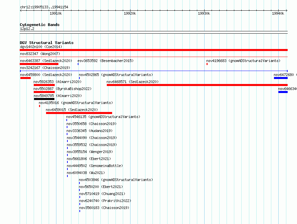
Task: Click nsv3955154 (Wenger2019) label
Action: 90,152
